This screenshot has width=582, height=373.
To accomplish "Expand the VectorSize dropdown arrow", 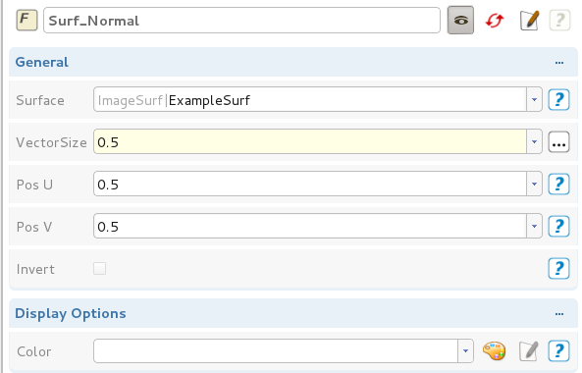I will [x=535, y=141].
